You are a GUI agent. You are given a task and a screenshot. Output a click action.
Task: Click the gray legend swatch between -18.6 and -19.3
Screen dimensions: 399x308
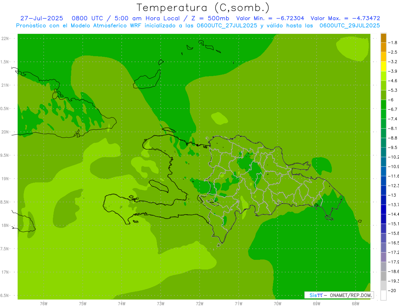coord(383,276)
